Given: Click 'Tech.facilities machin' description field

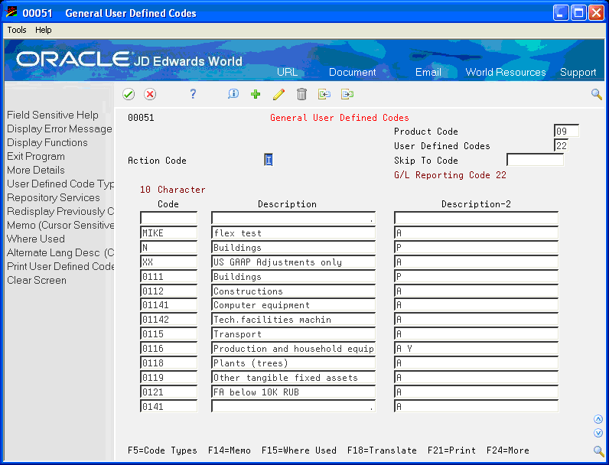Looking at the screenshot, I should (x=293, y=320).
